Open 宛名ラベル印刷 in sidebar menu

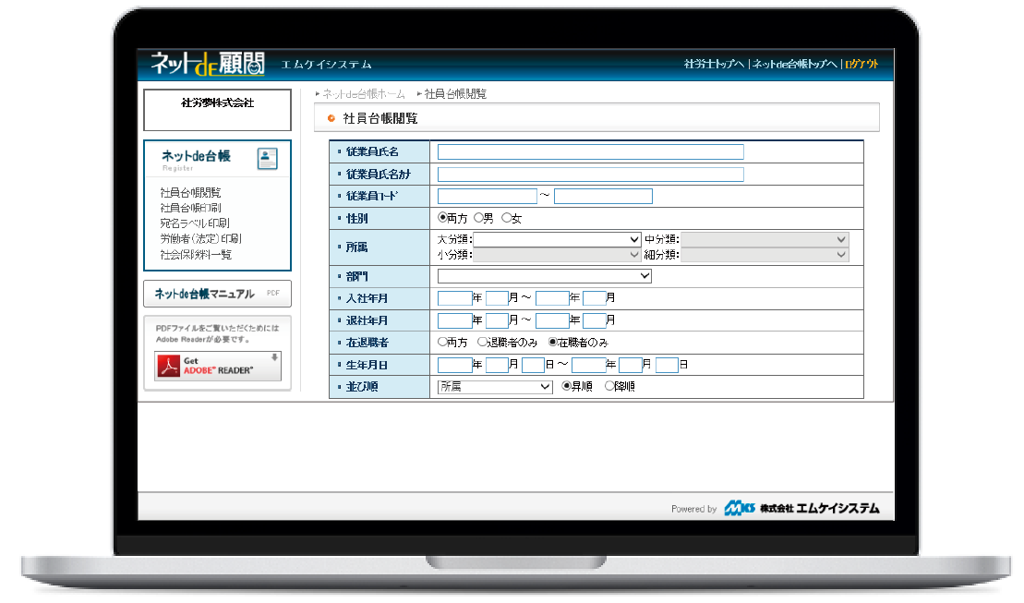click(x=195, y=223)
